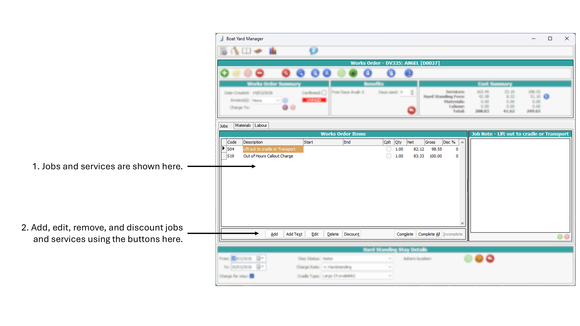Switch to the Materials tab
The image size is (580, 326).
click(243, 125)
